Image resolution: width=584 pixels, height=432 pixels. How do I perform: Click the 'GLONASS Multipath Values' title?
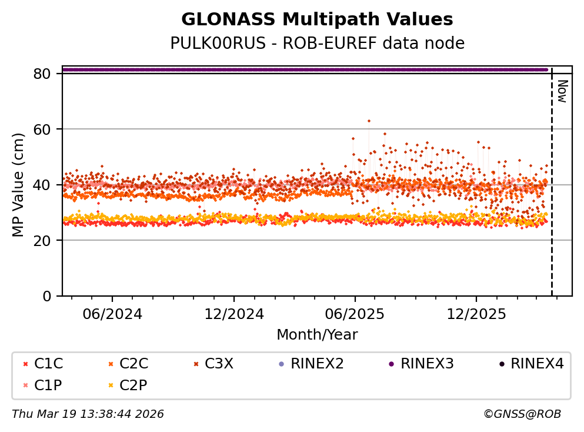pyautogui.click(x=317, y=19)
